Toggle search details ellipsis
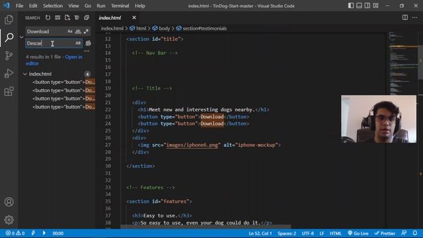Image resolution: width=423 pixels, height=238 pixels. [87, 51]
